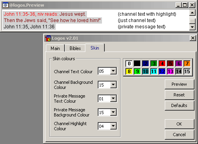Click the @logos.Preview window icon

[x=6, y=5]
